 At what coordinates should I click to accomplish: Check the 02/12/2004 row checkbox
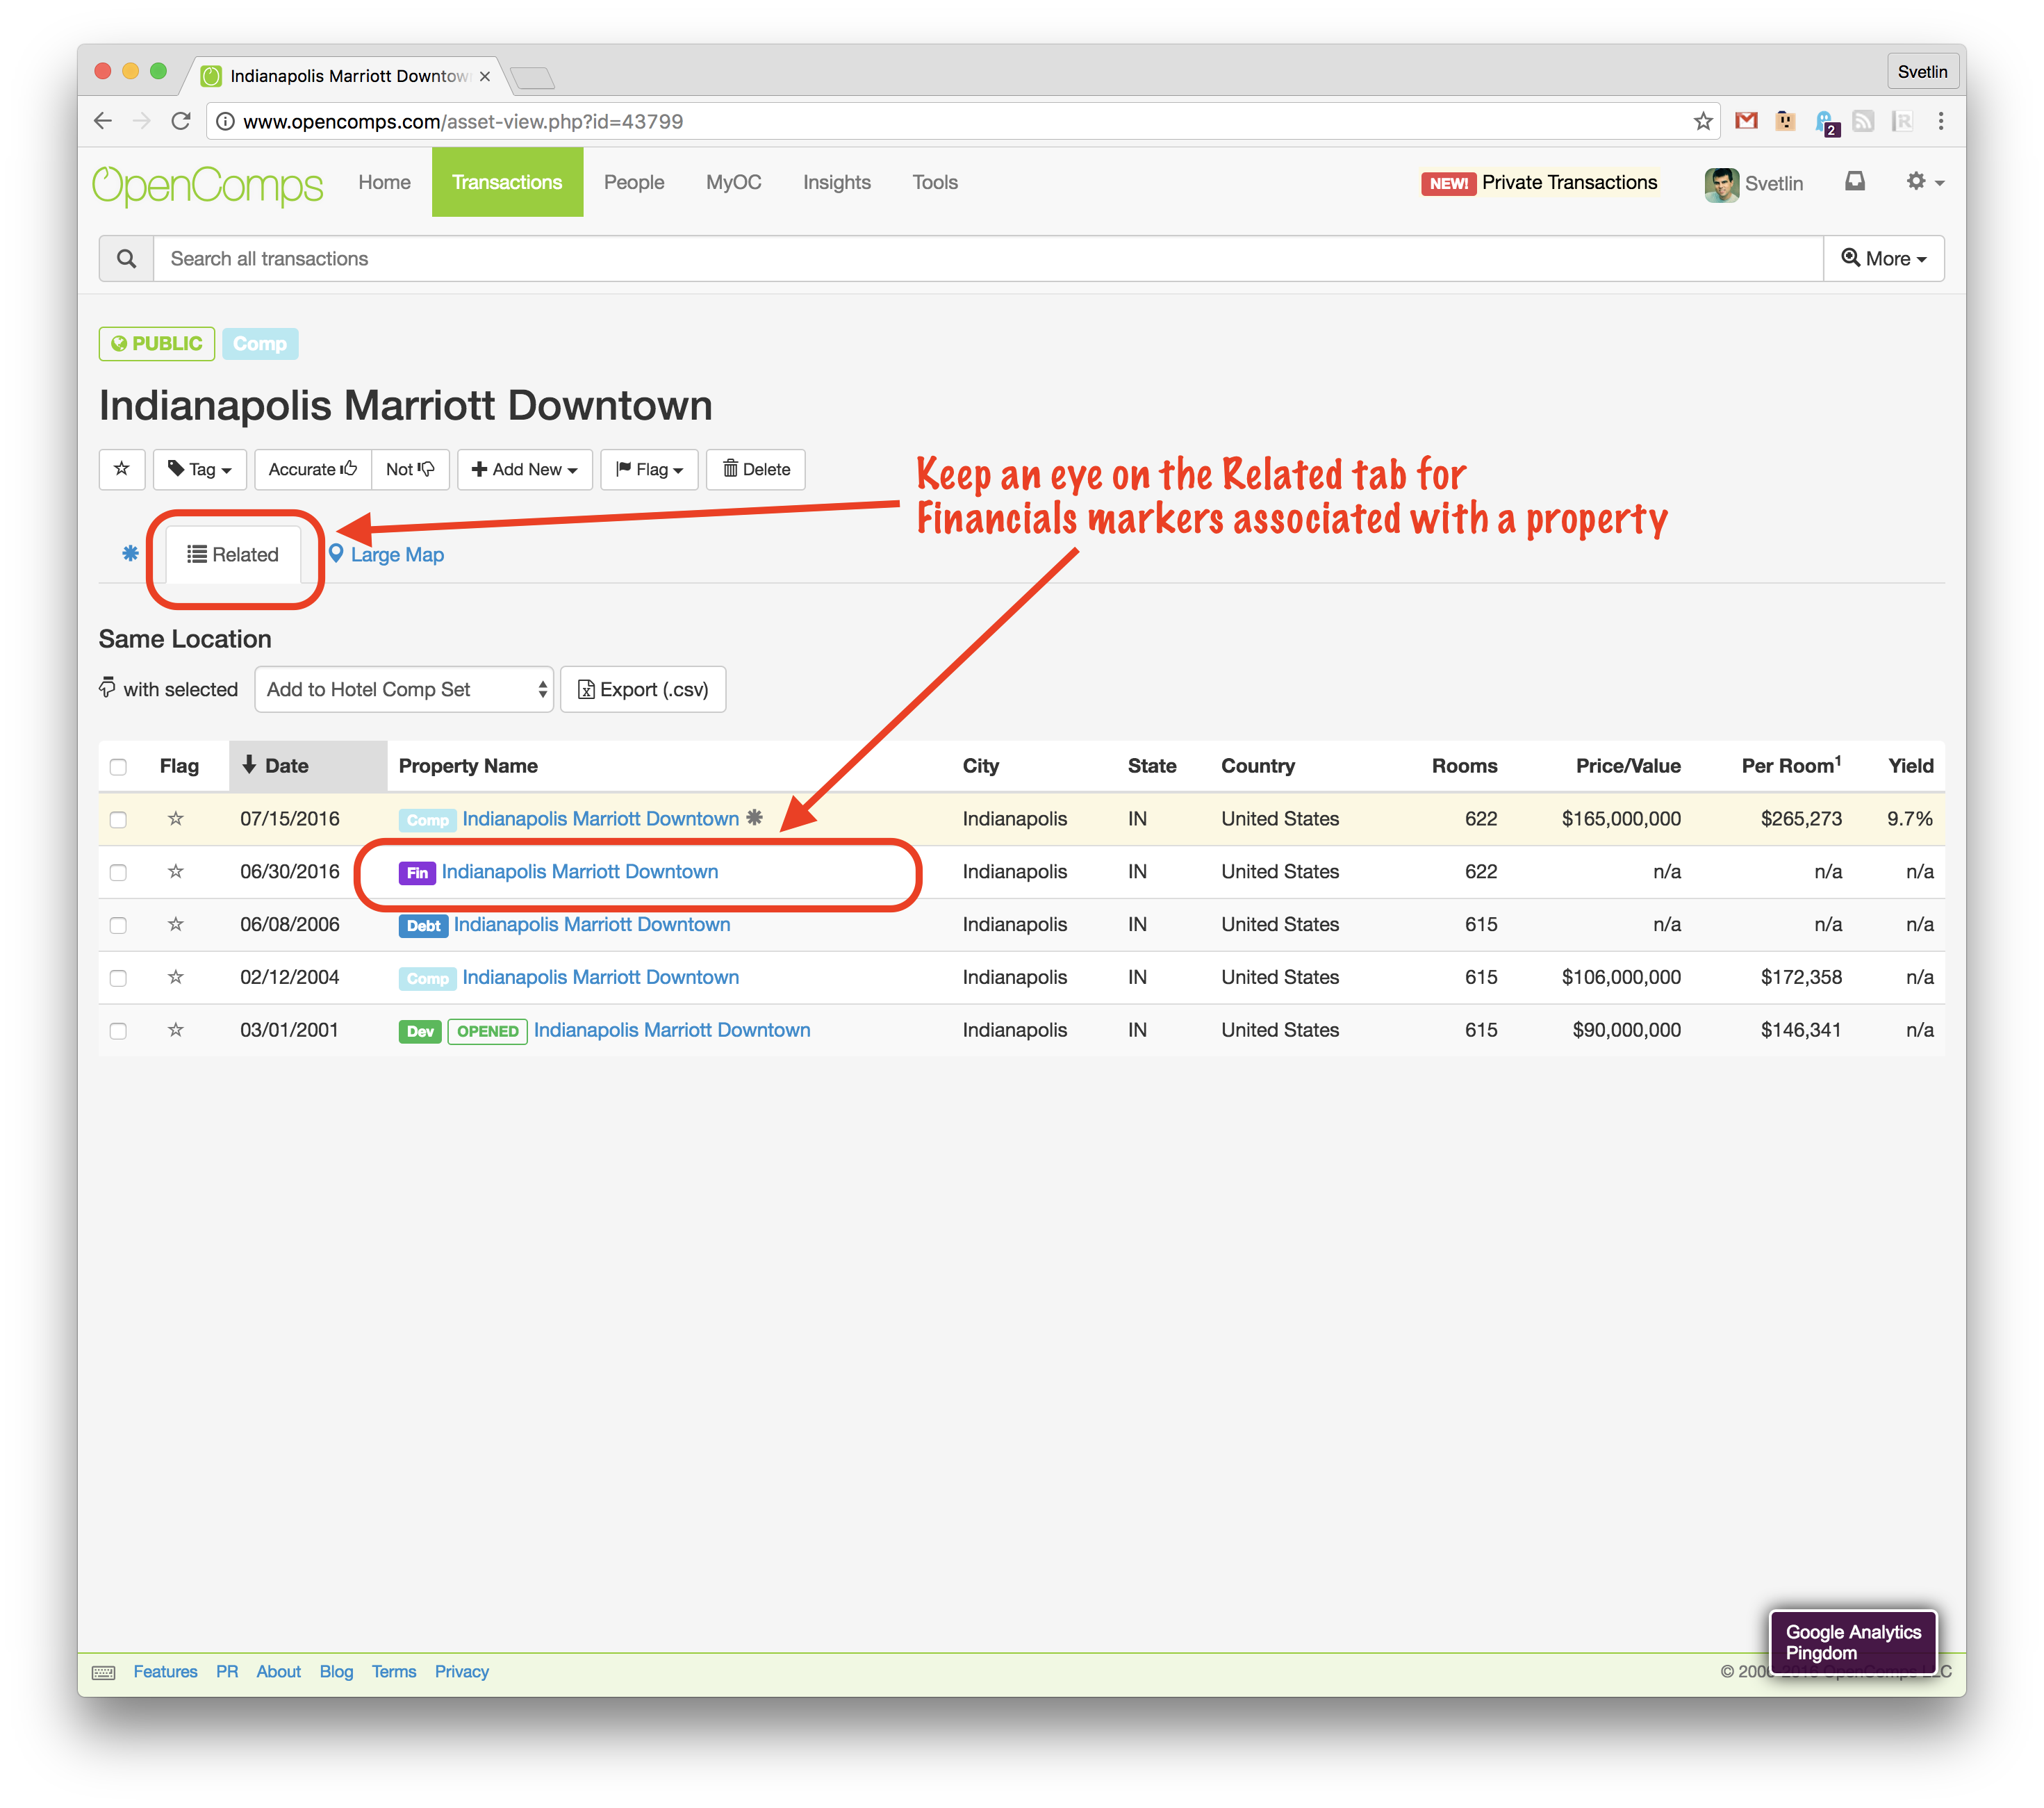click(x=118, y=978)
